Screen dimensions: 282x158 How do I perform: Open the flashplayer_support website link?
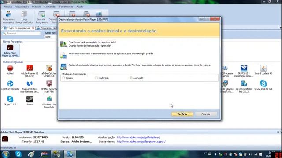(141, 141)
